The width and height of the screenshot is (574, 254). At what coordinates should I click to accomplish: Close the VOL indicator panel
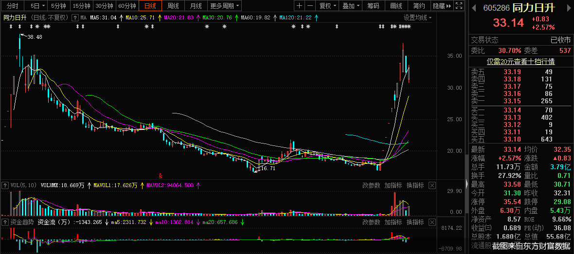[x=432, y=185]
